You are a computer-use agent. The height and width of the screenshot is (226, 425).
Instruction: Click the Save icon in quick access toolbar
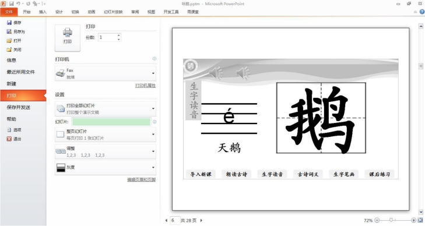click(12, 4)
